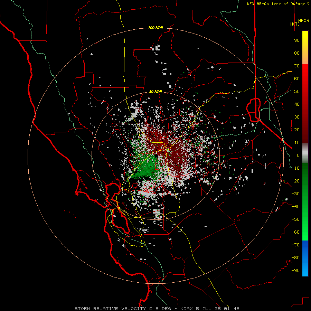Click the 70 value on velocity scale
The height and width of the screenshot is (311, 311).
297,66
